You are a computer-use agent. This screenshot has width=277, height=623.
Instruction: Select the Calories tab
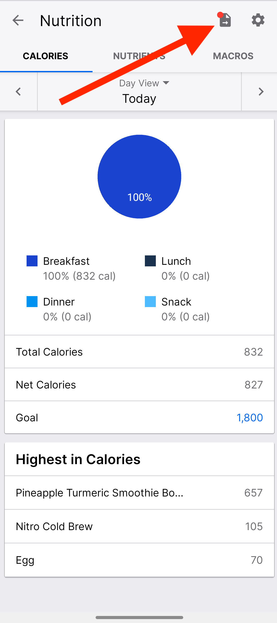point(46,56)
